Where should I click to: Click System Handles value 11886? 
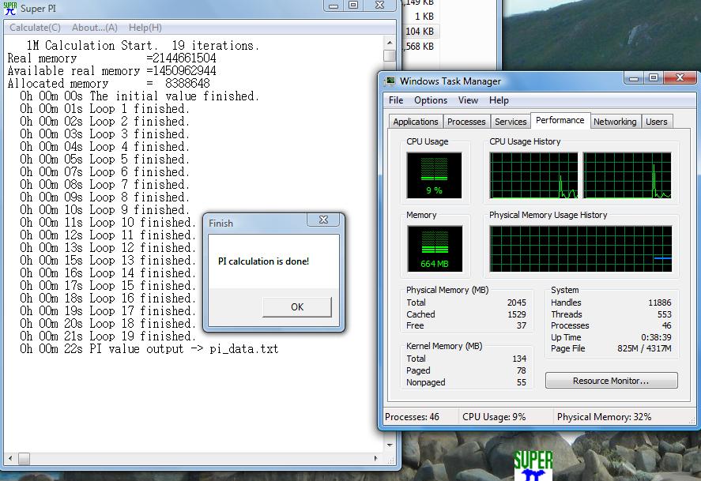[x=659, y=303]
